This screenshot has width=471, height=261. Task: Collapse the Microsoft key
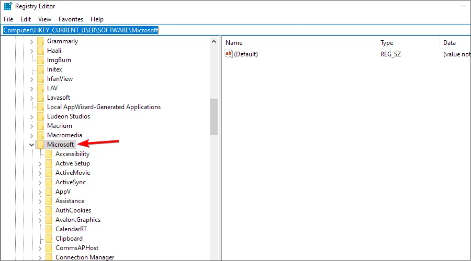(31, 145)
